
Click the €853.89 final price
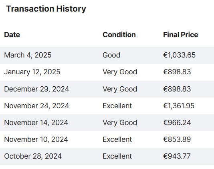(177, 139)
